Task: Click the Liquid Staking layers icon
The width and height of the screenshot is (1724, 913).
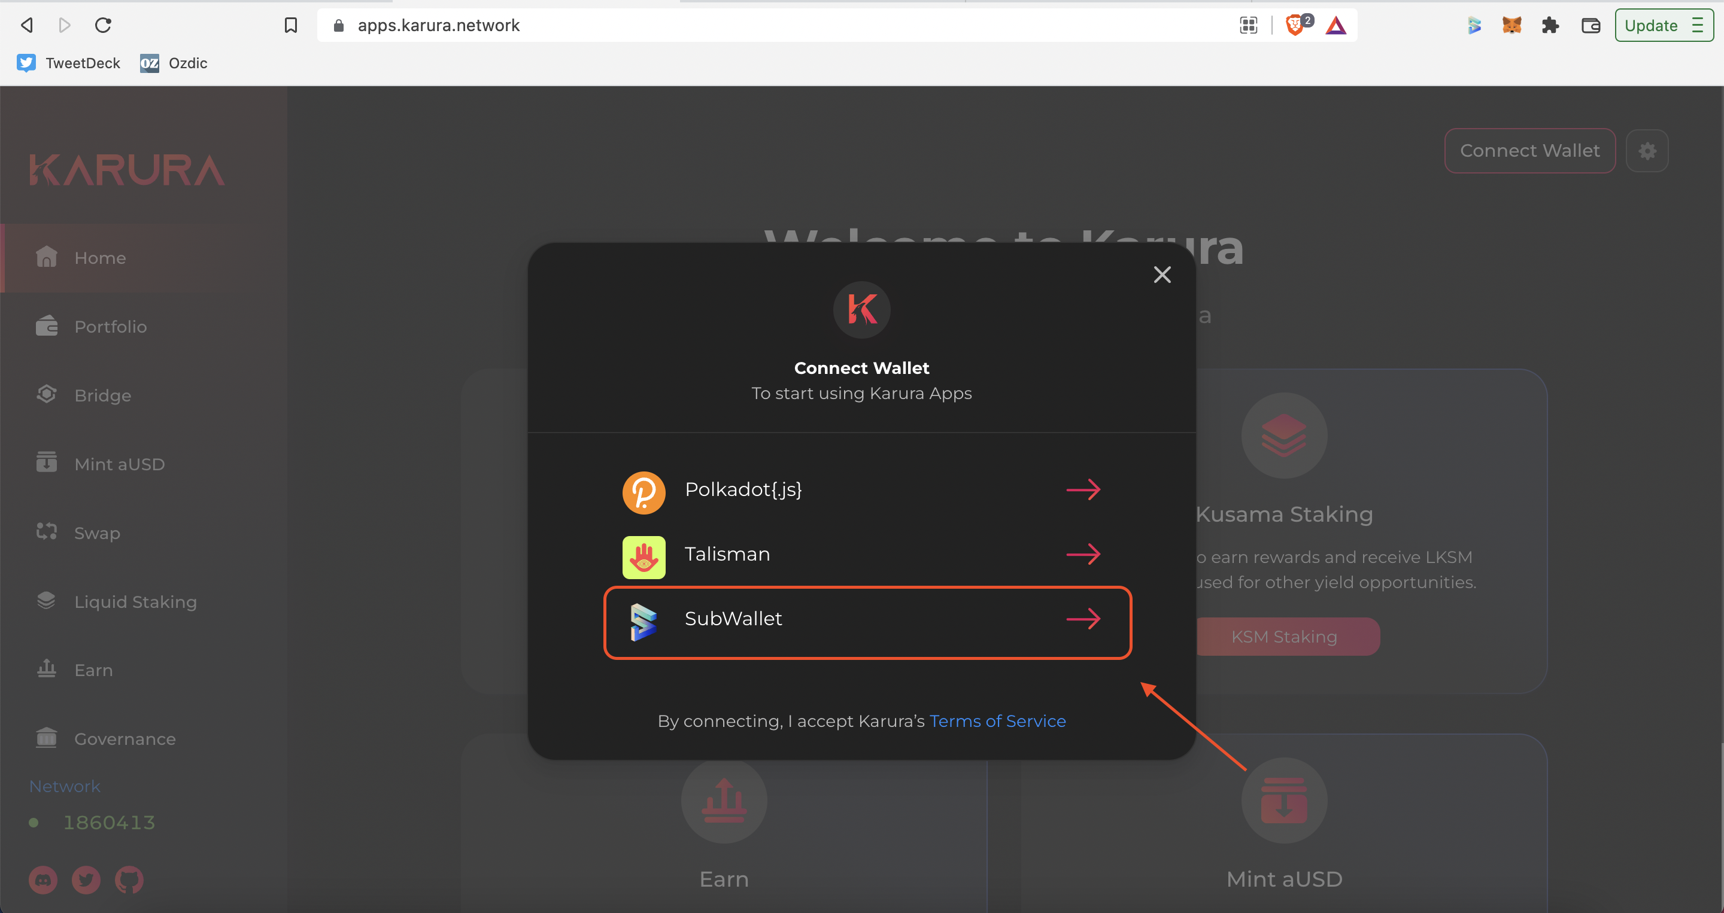Action: [46, 600]
